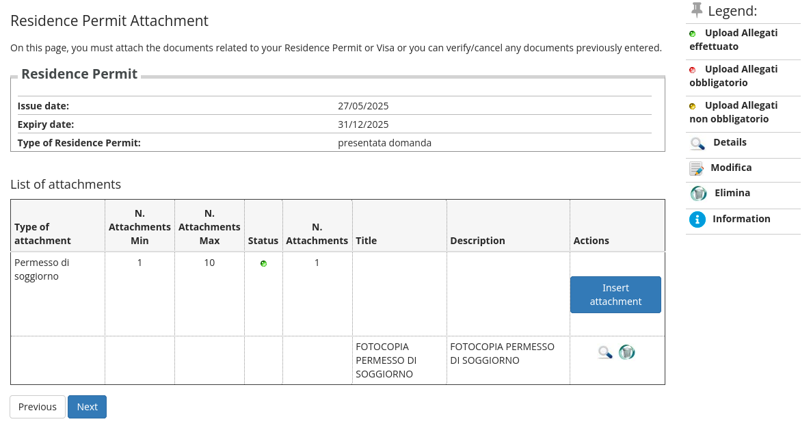Click the red Upload Allegati obbligatorio icon
Screen dimensions: 811x439
tap(692, 70)
